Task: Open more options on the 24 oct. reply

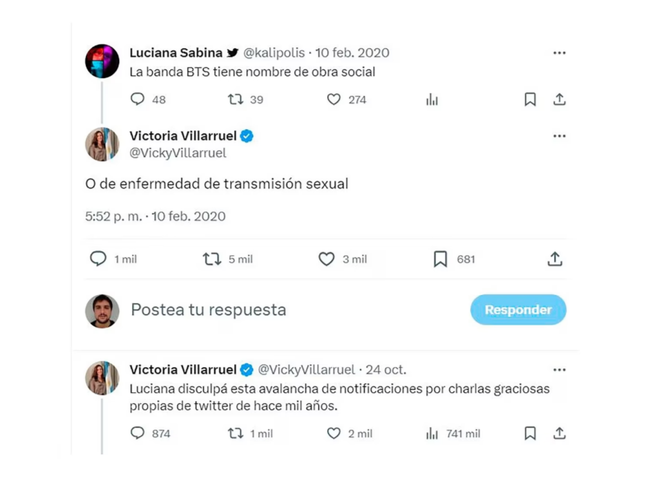Action: click(559, 370)
